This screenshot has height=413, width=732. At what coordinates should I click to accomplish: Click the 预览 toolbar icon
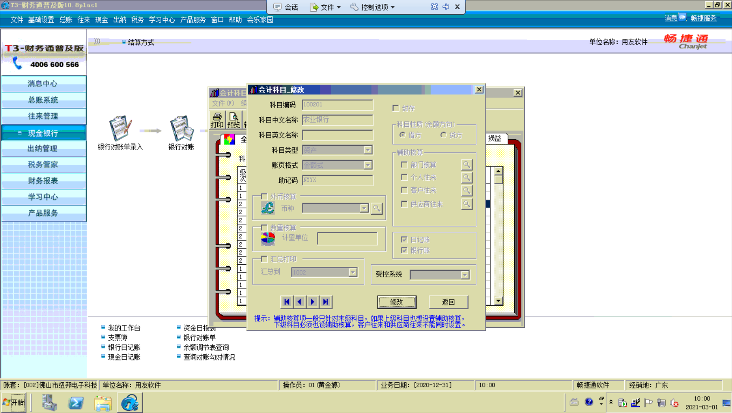[x=234, y=120]
